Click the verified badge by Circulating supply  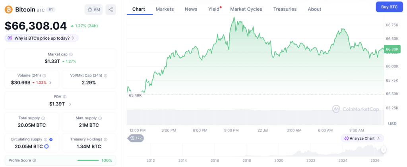coord(51,139)
